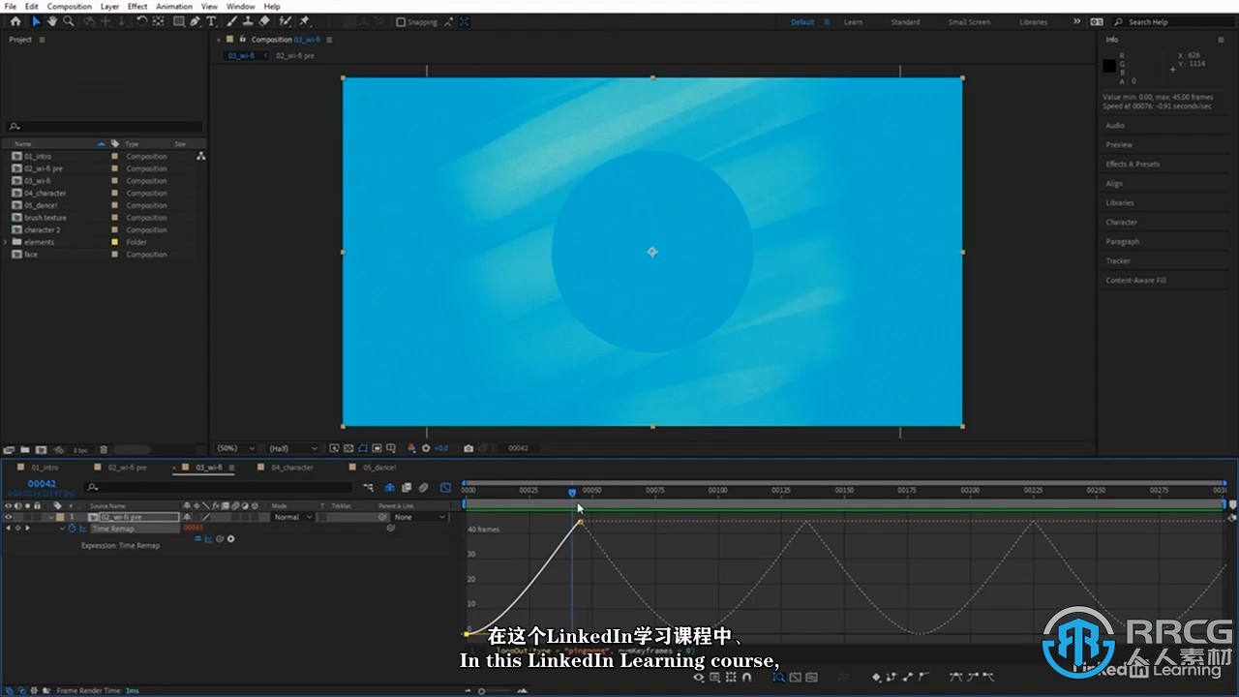Screen dimensions: 1239x697
Task: Click the Time Remap stopwatch icon
Action: [72, 529]
